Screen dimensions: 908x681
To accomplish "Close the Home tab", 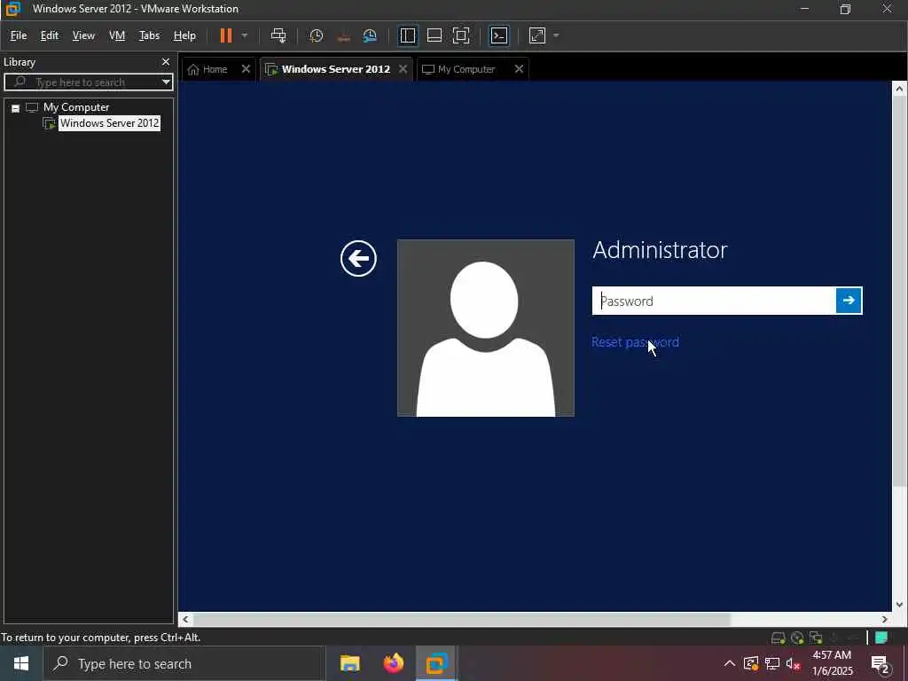I will coord(246,69).
